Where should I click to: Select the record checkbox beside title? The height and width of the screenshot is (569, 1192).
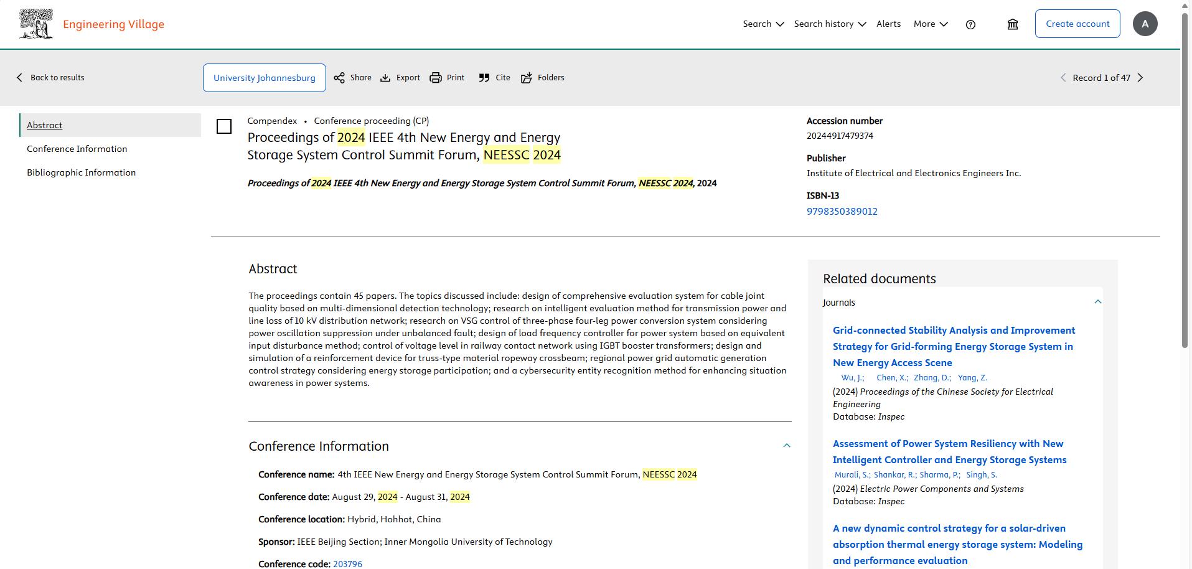[224, 127]
